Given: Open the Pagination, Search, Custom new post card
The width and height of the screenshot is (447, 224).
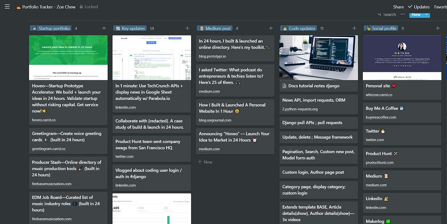Looking at the screenshot, I should pos(318,155).
